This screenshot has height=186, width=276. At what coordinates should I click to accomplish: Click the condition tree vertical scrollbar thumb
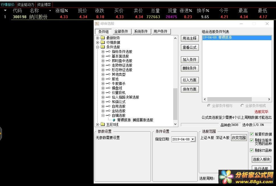click(175, 104)
